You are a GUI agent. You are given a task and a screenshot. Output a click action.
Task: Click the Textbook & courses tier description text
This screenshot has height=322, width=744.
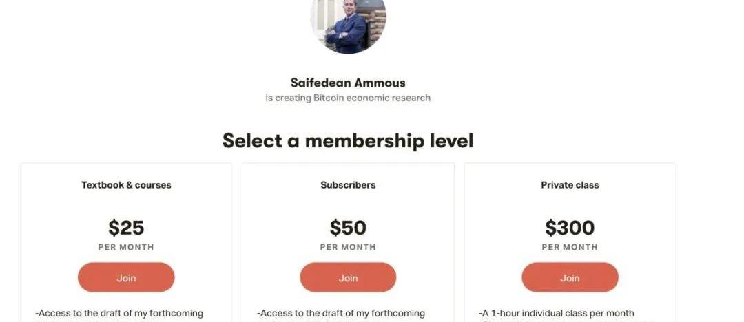click(x=119, y=314)
